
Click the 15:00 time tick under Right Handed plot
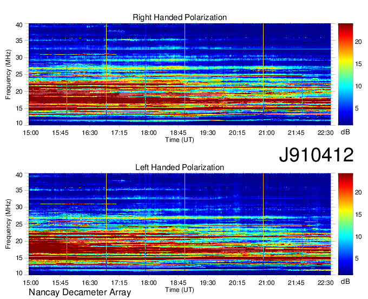(x=31, y=133)
